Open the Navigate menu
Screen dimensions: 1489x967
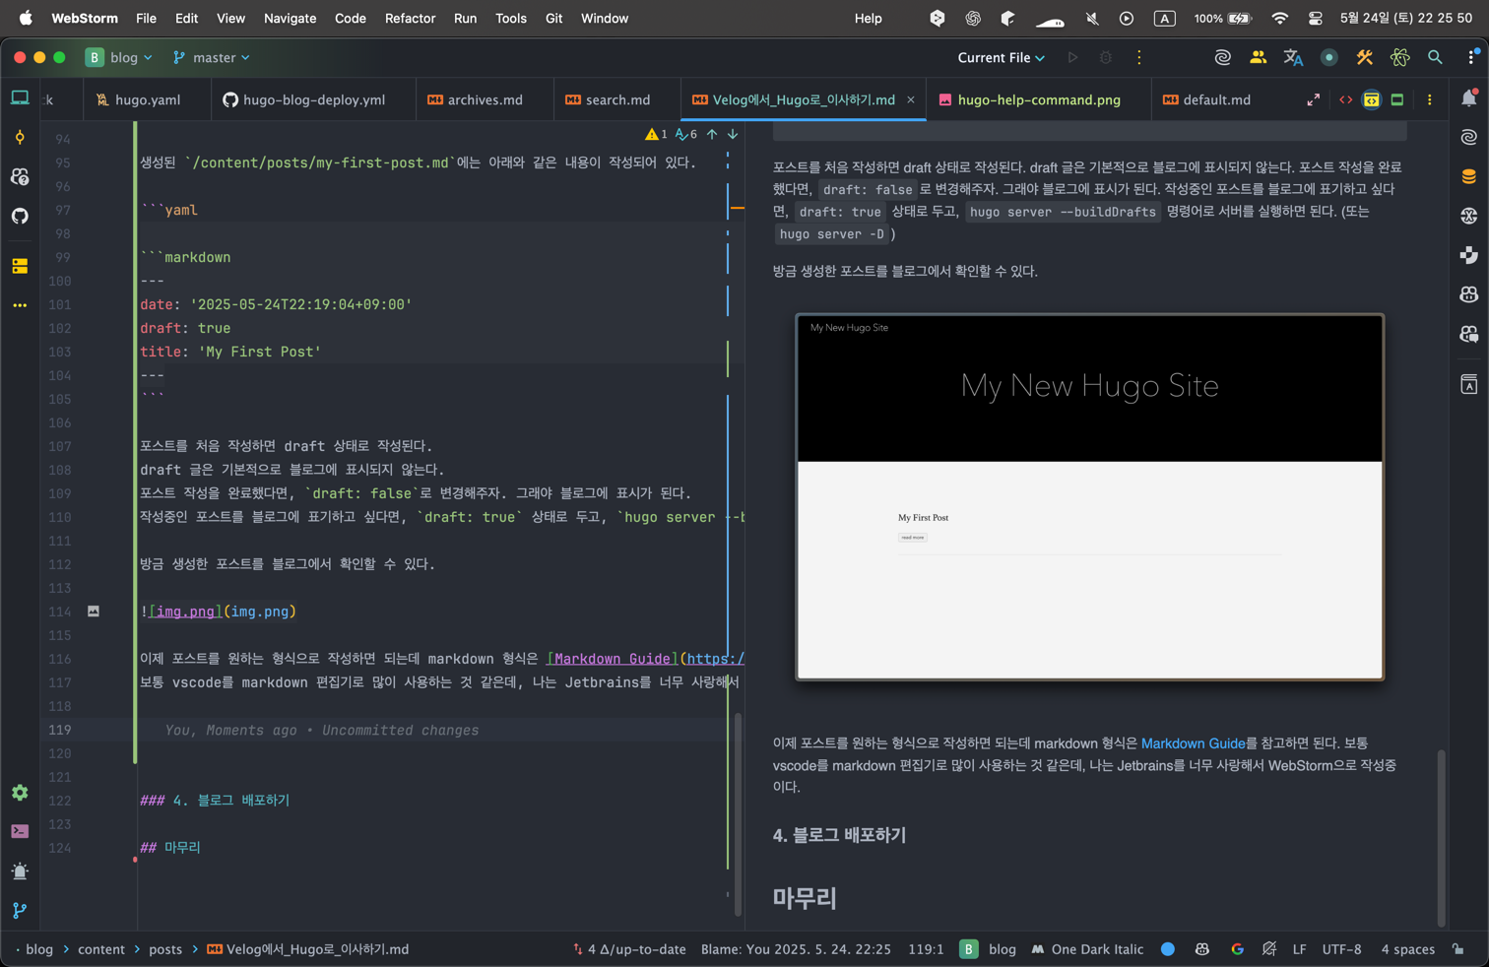click(290, 18)
